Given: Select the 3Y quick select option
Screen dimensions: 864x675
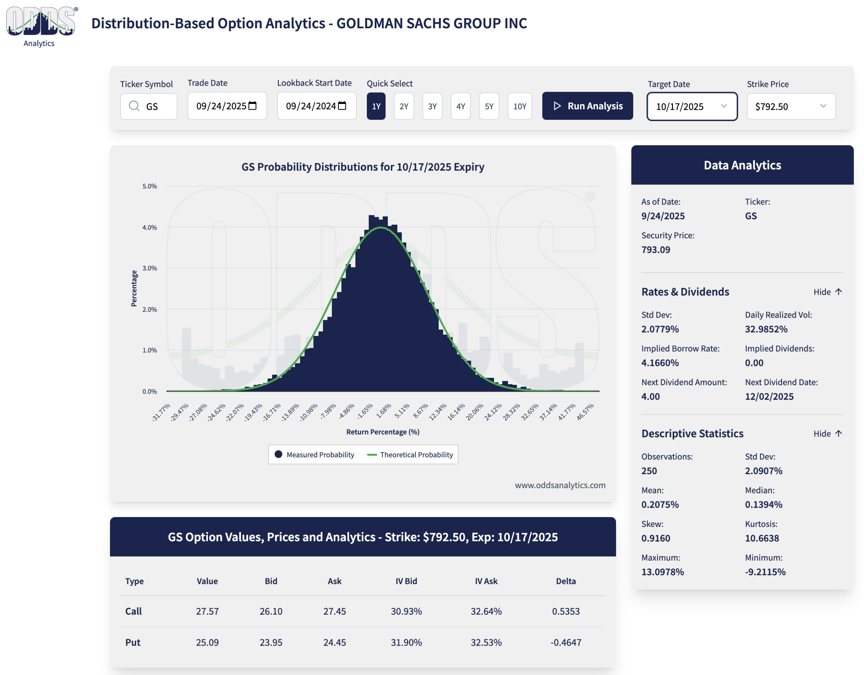Looking at the screenshot, I should click(x=432, y=106).
